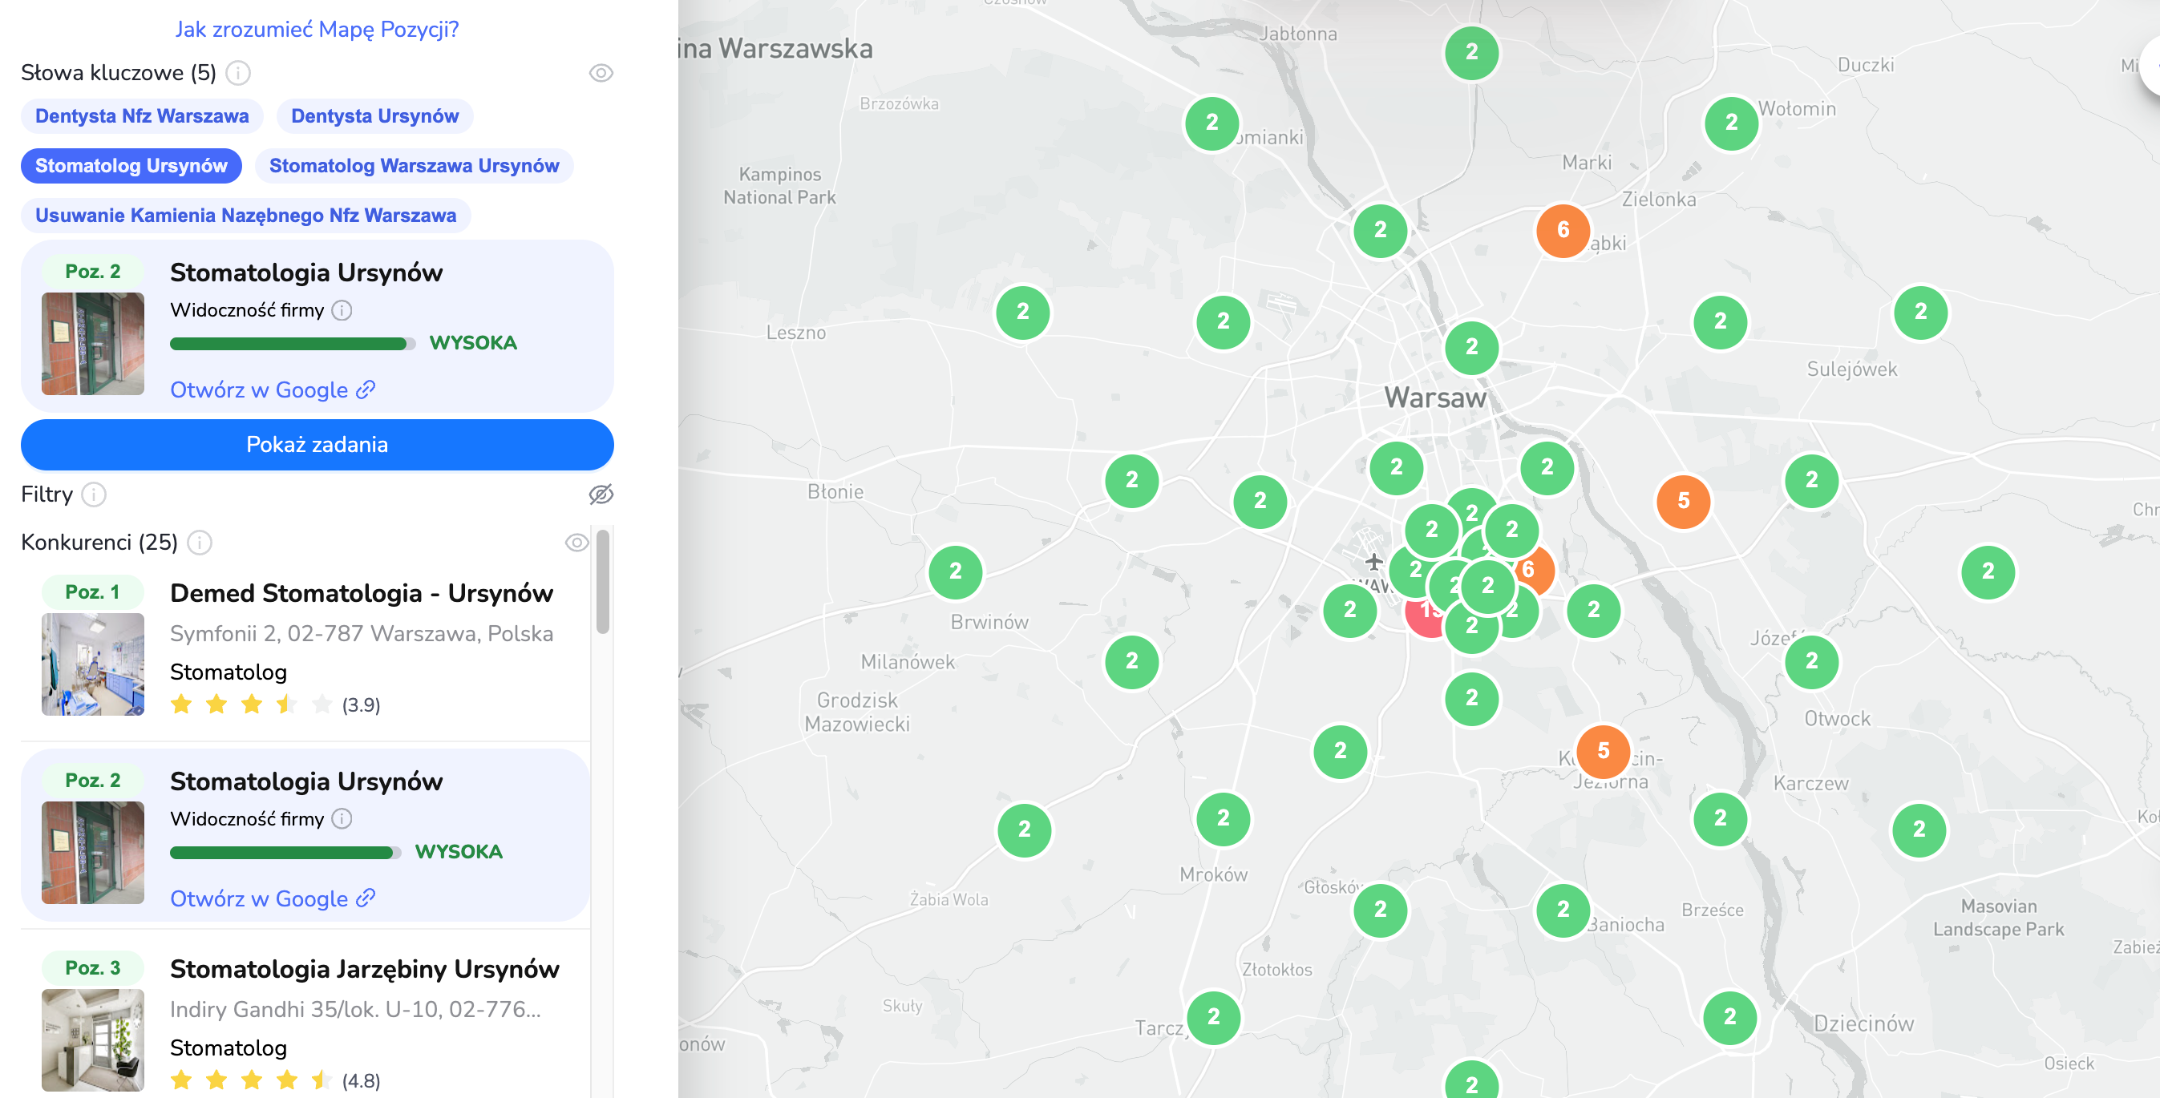
Task: Click the green 2 marker near Mroków
Action: (x=1223, y=818)
